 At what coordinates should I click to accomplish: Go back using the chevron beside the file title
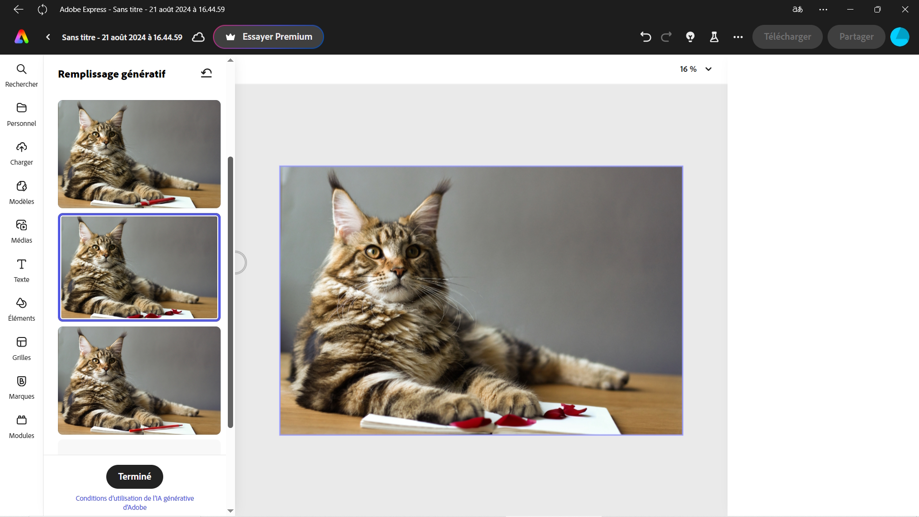click(x=48, y=37)
